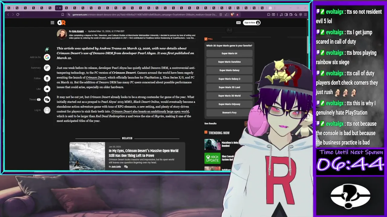
Task: Open Game Rant hamburger navigation menu
Action: click(52, 23)
